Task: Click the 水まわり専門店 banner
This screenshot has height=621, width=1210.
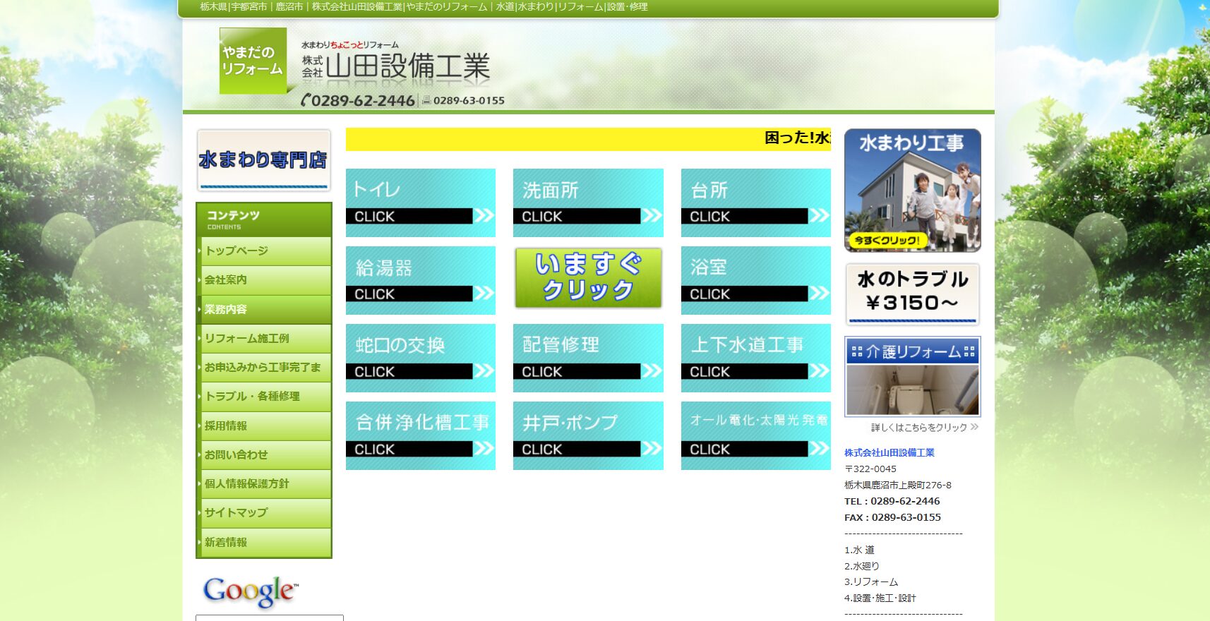Action: tap(263, 160)
